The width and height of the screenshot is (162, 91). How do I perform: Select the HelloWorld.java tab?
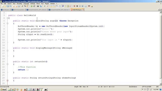(x=77, y=10)
